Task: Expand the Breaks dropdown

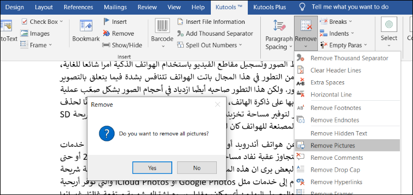Action: 351,22
